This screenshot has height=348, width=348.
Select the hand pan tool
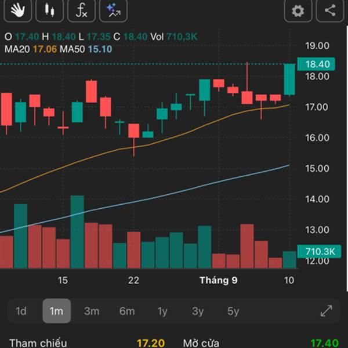click(x=18, y=10)
